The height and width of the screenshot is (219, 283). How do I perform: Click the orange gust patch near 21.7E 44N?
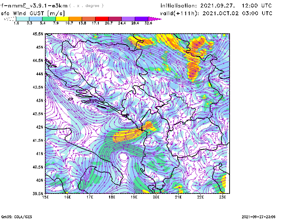click(x=193, y=71)
